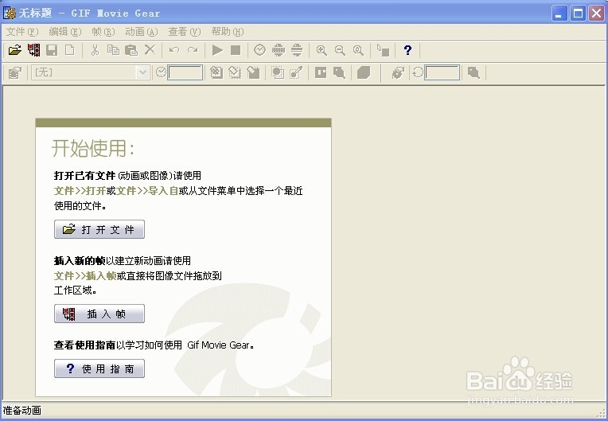608x421 pixels.
Task: Click the 插入帧 button
Action: click(99, 314)
